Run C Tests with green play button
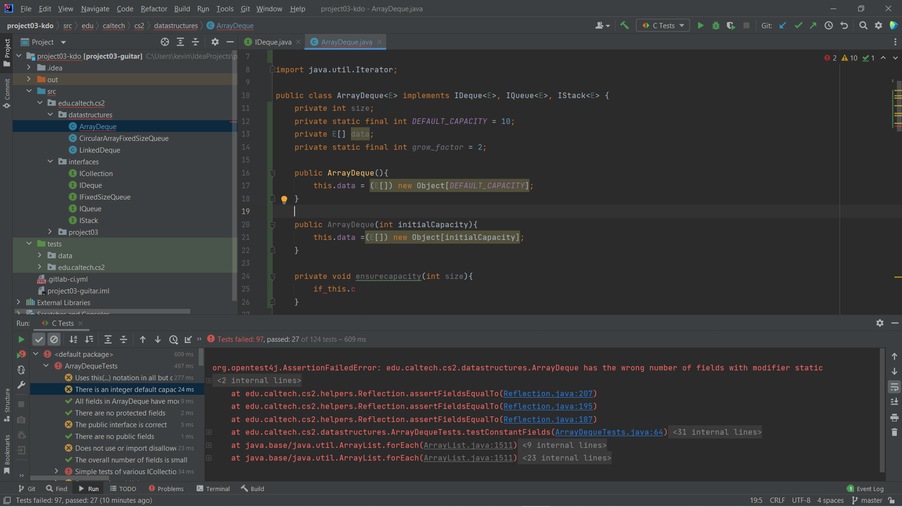 coord(700,26)
